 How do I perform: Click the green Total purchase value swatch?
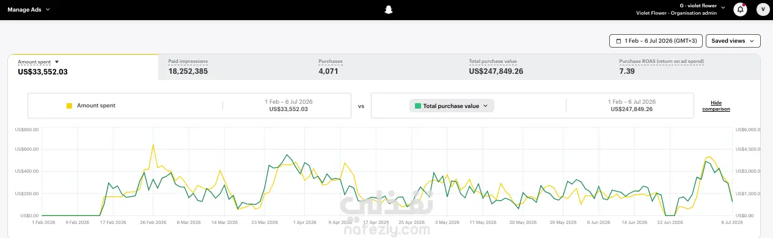tap(418, 106)
